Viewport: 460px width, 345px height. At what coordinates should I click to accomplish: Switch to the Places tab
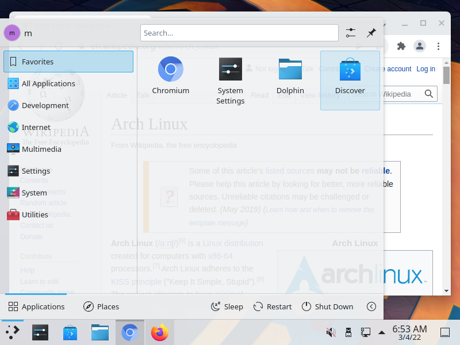[x=101, y=306]
